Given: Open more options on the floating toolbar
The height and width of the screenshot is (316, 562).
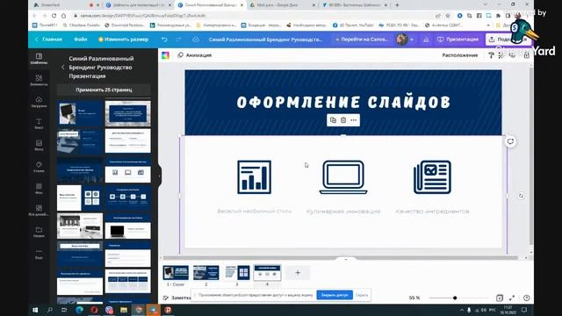Looking at the screenshot, I should pos(354,120).
